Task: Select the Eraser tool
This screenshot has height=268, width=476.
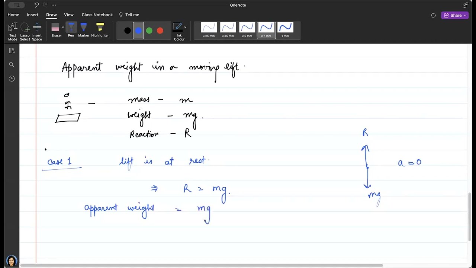Action: [x=55, y=31]
